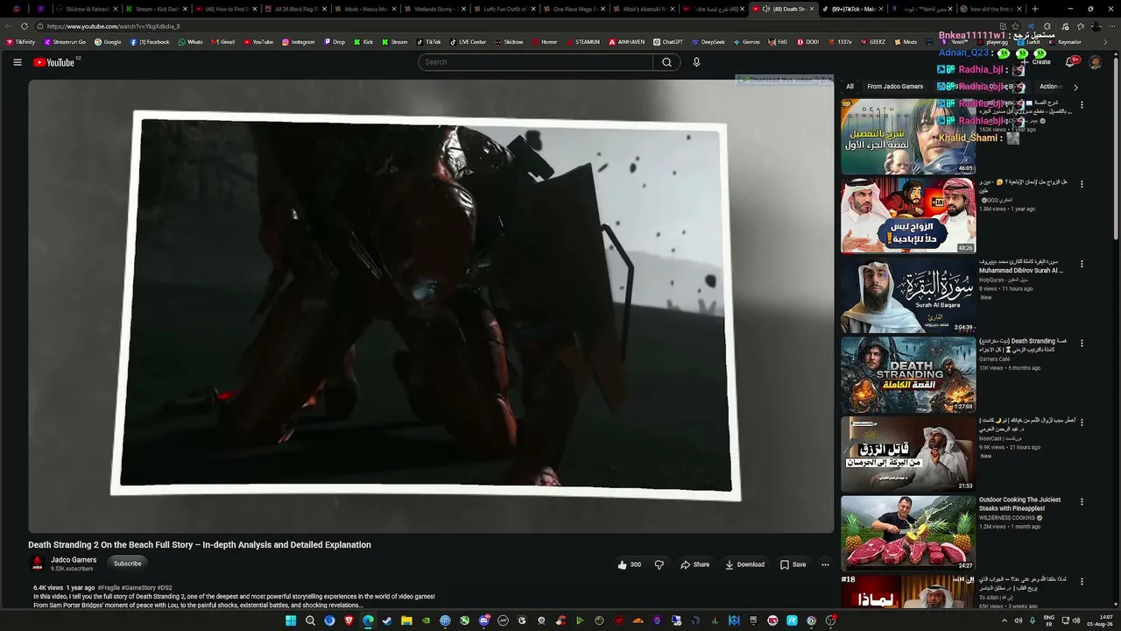Open the Gmail bookmark
The height and width of the screenshot is (631, 1121).
(222, 42)
